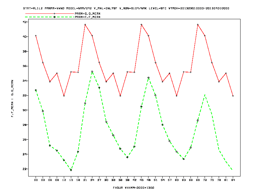Click green line peak marker at hour 24

click(x=92, y=71)
